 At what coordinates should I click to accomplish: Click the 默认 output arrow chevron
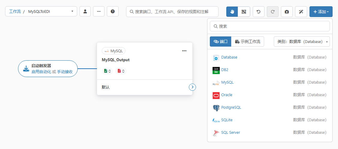point(192,87)
